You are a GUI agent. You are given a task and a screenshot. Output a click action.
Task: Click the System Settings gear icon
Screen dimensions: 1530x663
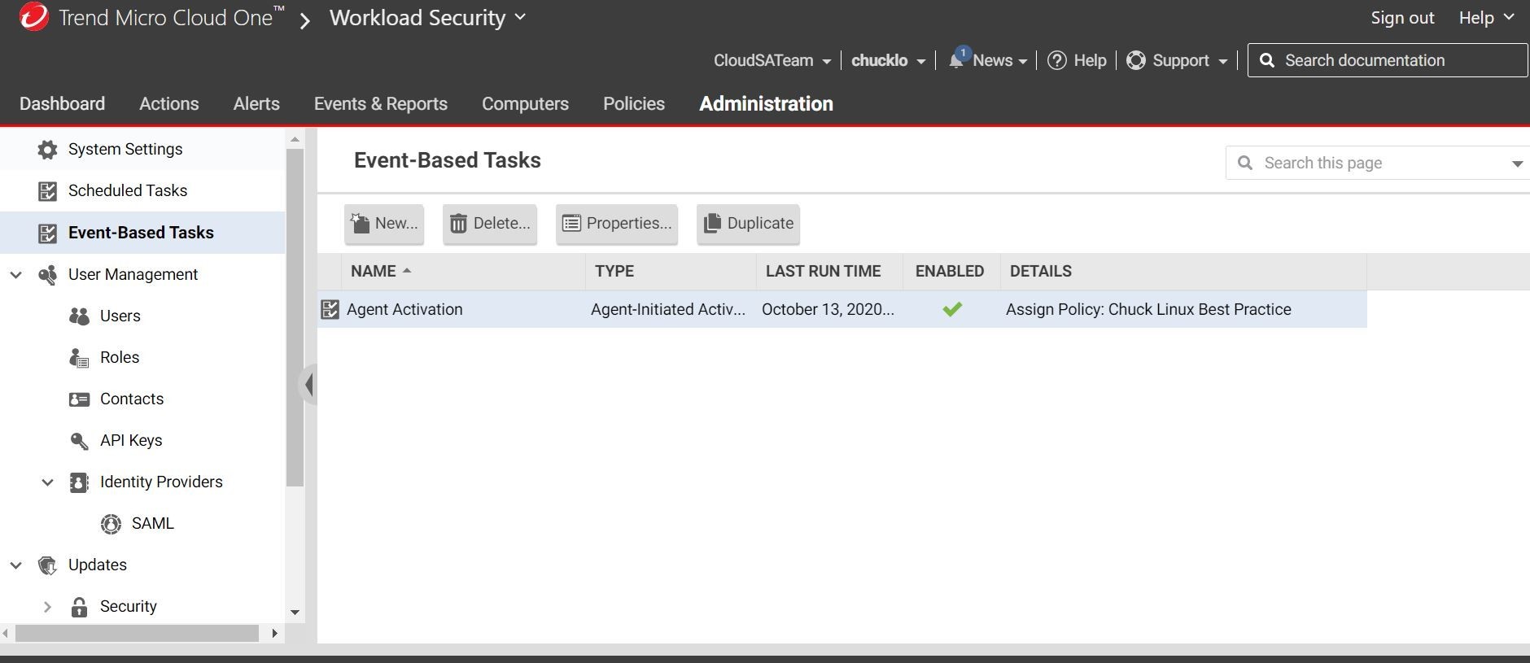point(47,150)
